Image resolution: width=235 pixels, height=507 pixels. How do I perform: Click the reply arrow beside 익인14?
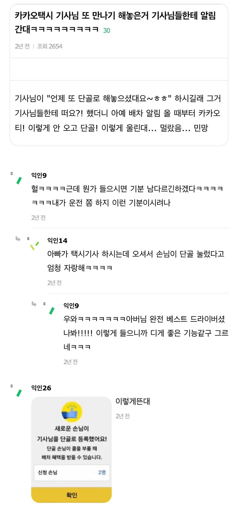click(18, 239)
